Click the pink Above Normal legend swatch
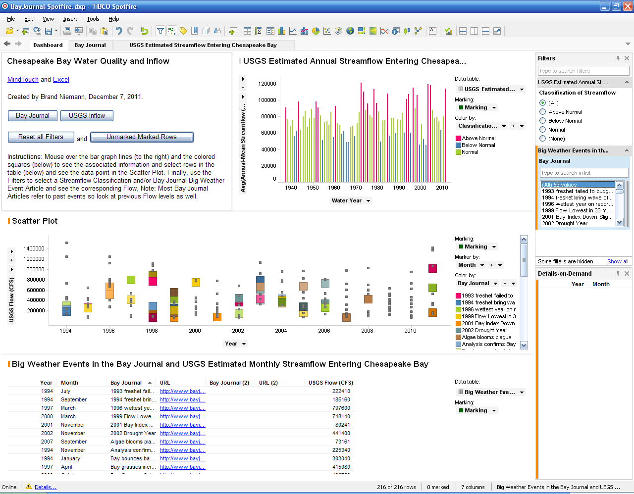 (459, 139)
